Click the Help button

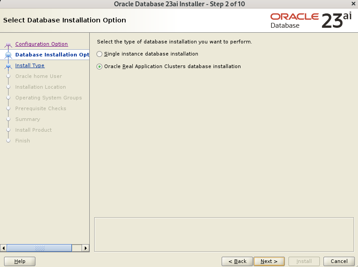click(20, 261)
